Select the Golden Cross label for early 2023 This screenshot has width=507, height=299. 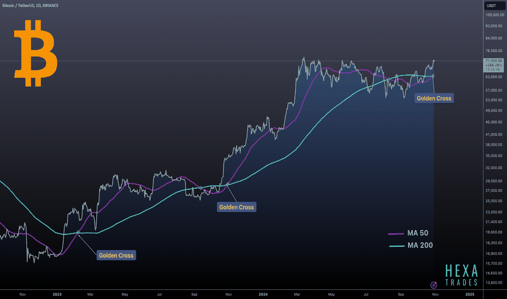[116, 256]
